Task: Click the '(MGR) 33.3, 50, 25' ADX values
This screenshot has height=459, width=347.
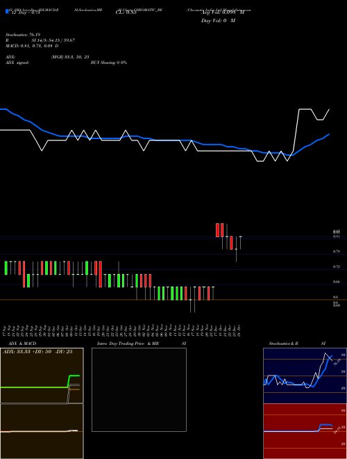Action: [x=70, y=57]
